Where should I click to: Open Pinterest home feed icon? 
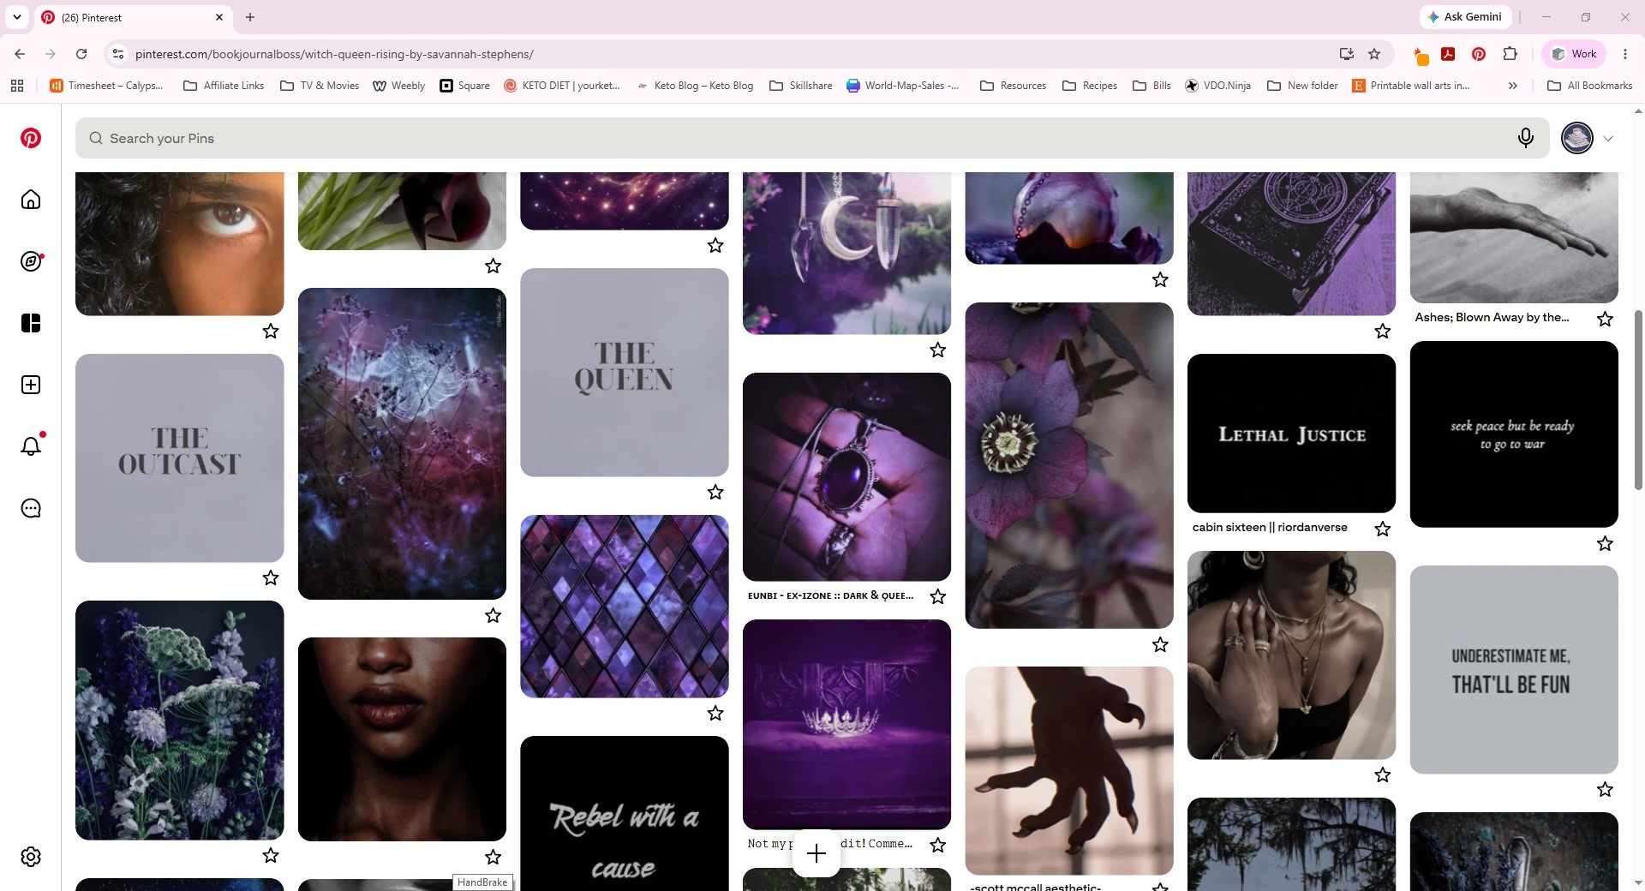tap(31, 200)
